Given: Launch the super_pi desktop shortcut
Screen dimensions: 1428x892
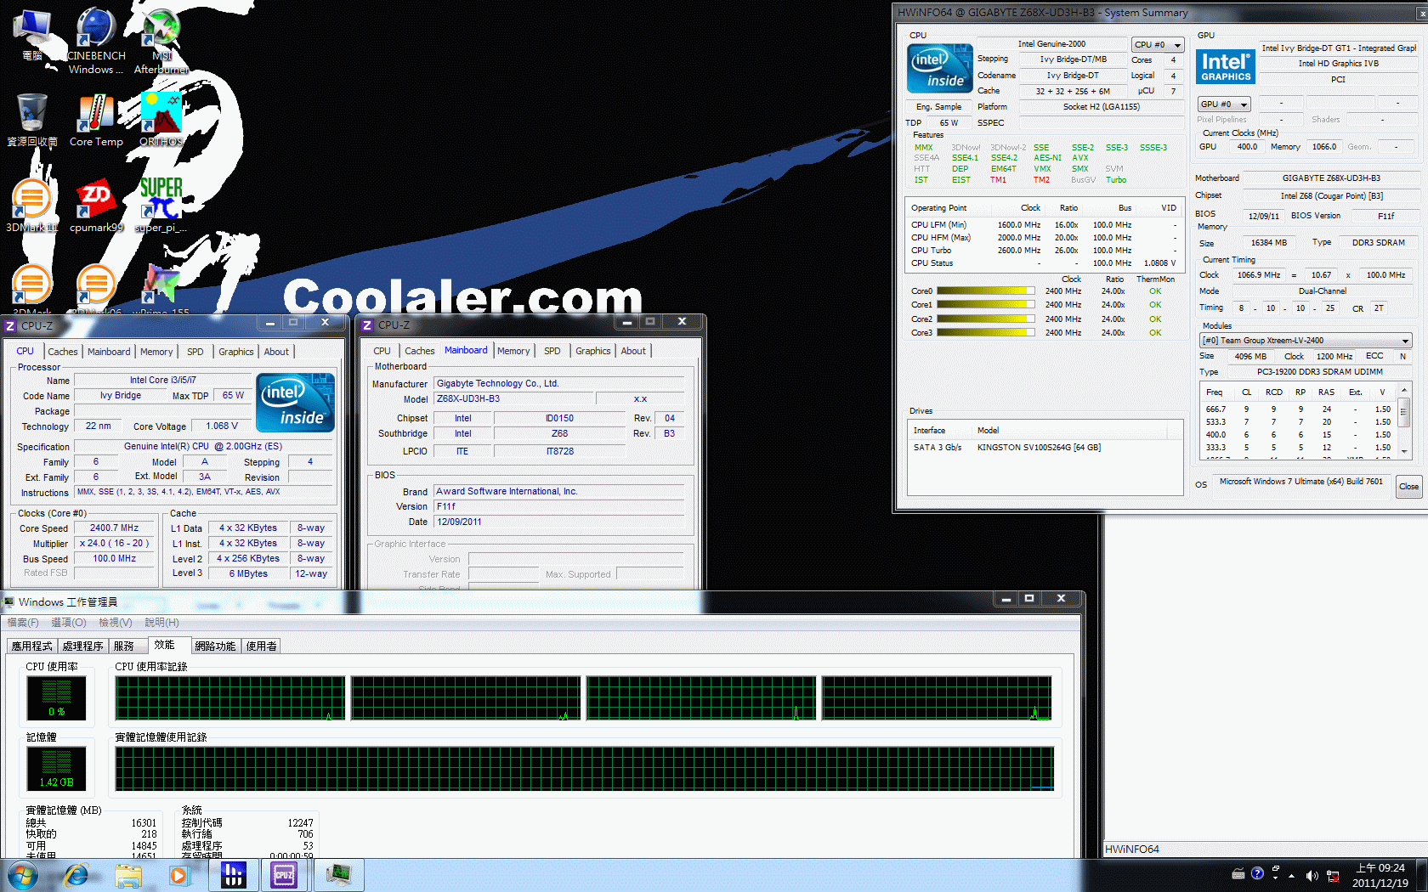Looking at the screenshot, I should (161, 206).
